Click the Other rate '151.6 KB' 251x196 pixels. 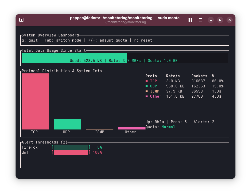[175, 96]
